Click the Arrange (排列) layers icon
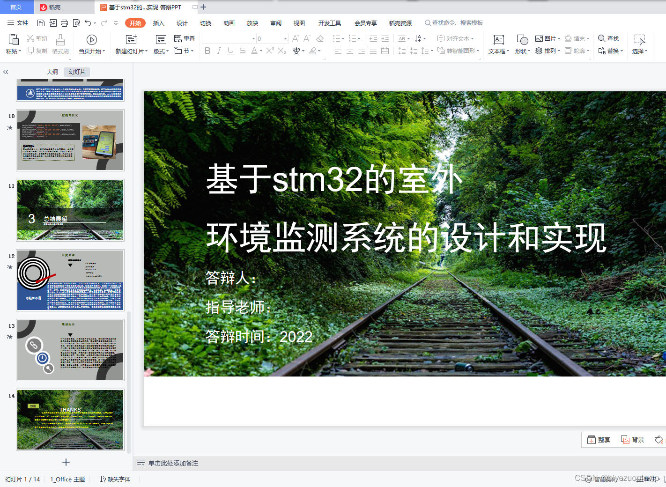Viewport: 666px width, 487px height. point(539,51)
